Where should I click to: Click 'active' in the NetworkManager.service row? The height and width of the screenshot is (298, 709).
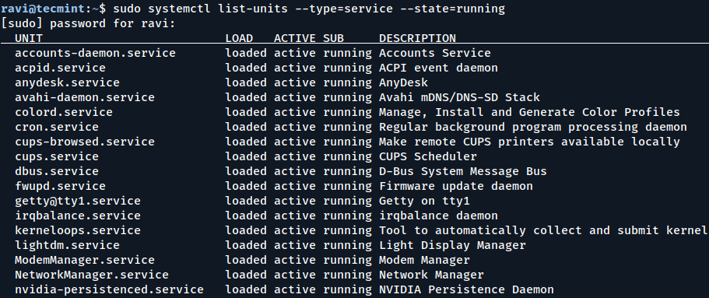coord(295,275)
